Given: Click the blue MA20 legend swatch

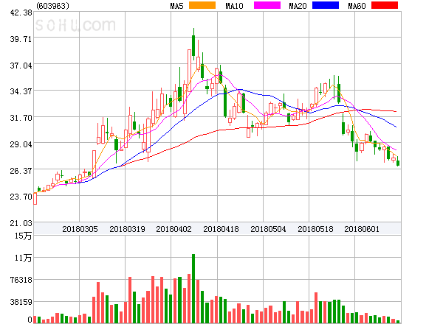Looking at the screenshot, I should point(326,5).
